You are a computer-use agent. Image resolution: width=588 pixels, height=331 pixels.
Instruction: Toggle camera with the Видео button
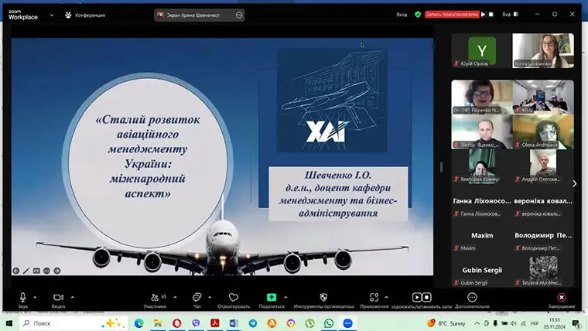(x=58, y=297)
